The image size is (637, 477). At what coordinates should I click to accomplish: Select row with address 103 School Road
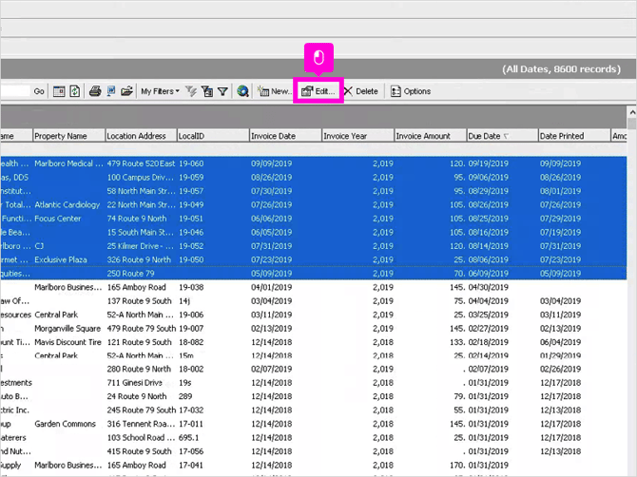pyautogui.click(x=313, y=438)
